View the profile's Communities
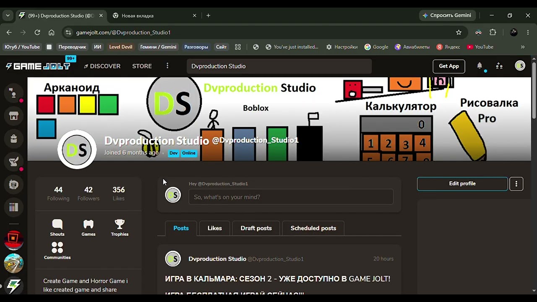This screenshot has height=302, width=537. 57,251
